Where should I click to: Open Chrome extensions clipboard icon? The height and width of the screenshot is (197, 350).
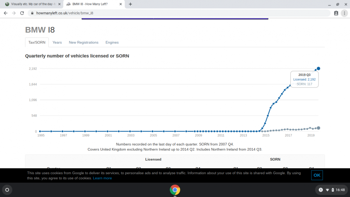click(336, 13)
